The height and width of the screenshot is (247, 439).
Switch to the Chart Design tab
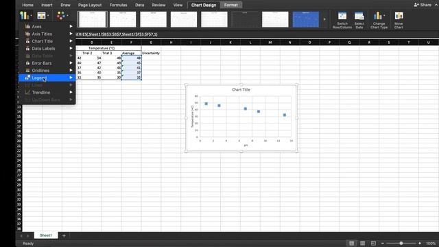[204, 5]
